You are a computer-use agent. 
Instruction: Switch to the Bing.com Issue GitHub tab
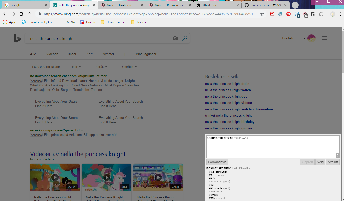265,5
